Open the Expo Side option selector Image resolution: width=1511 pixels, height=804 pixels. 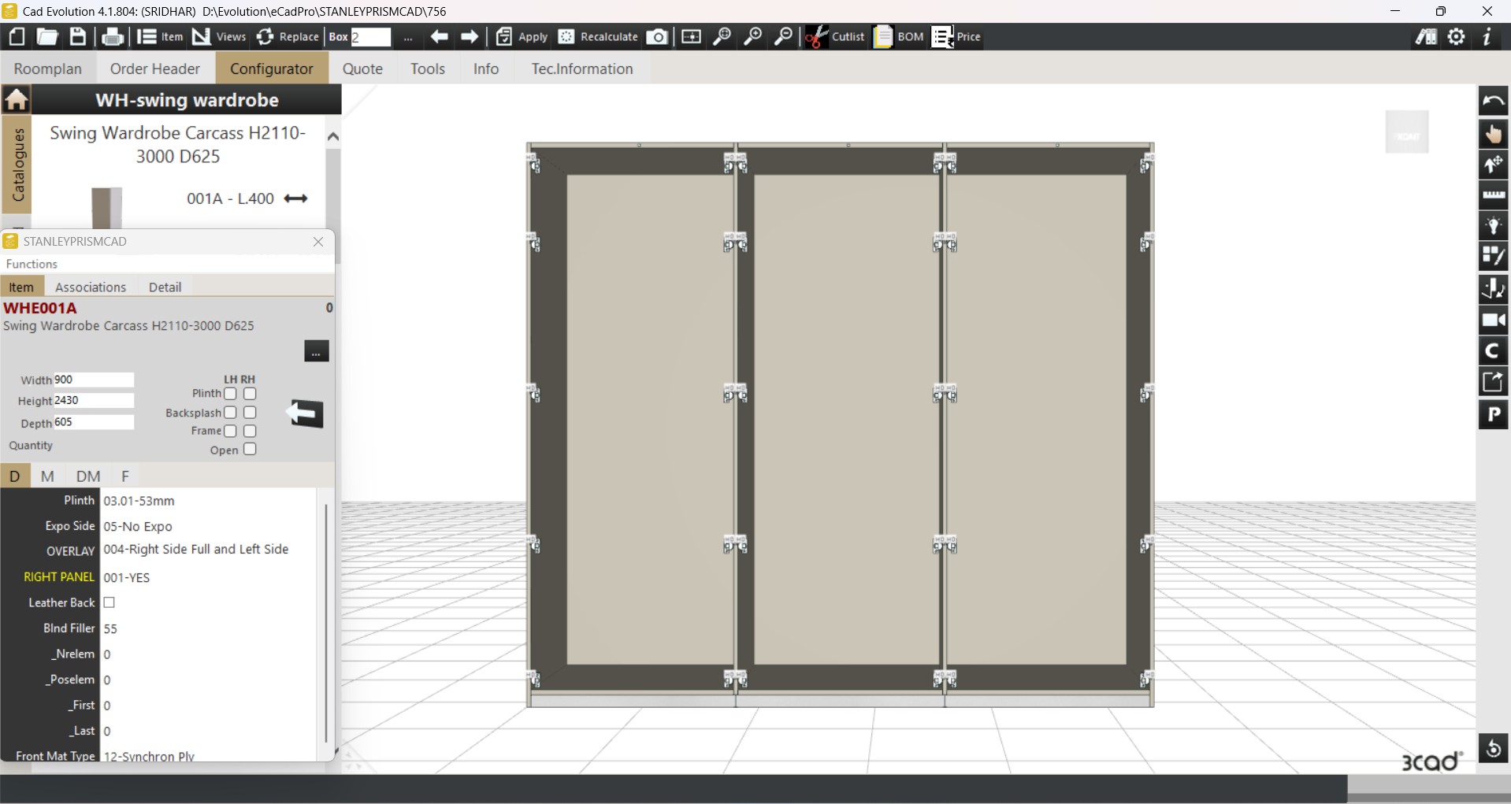(x=208, y=526)
